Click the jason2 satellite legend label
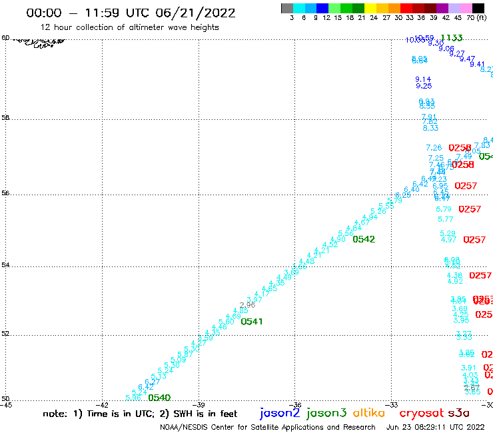 pyautogui.click(x=280, y=414)
